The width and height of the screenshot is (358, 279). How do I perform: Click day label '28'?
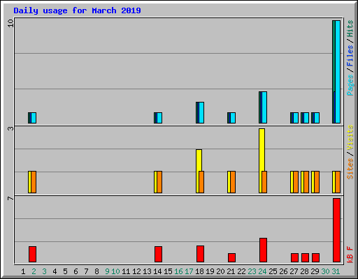pos(304,271)
